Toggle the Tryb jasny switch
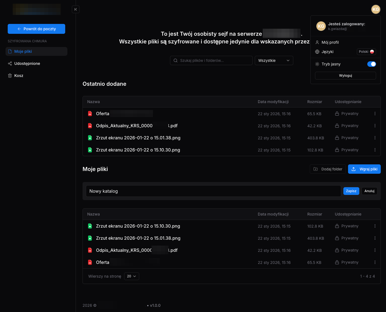 click(x=371, y=64)
